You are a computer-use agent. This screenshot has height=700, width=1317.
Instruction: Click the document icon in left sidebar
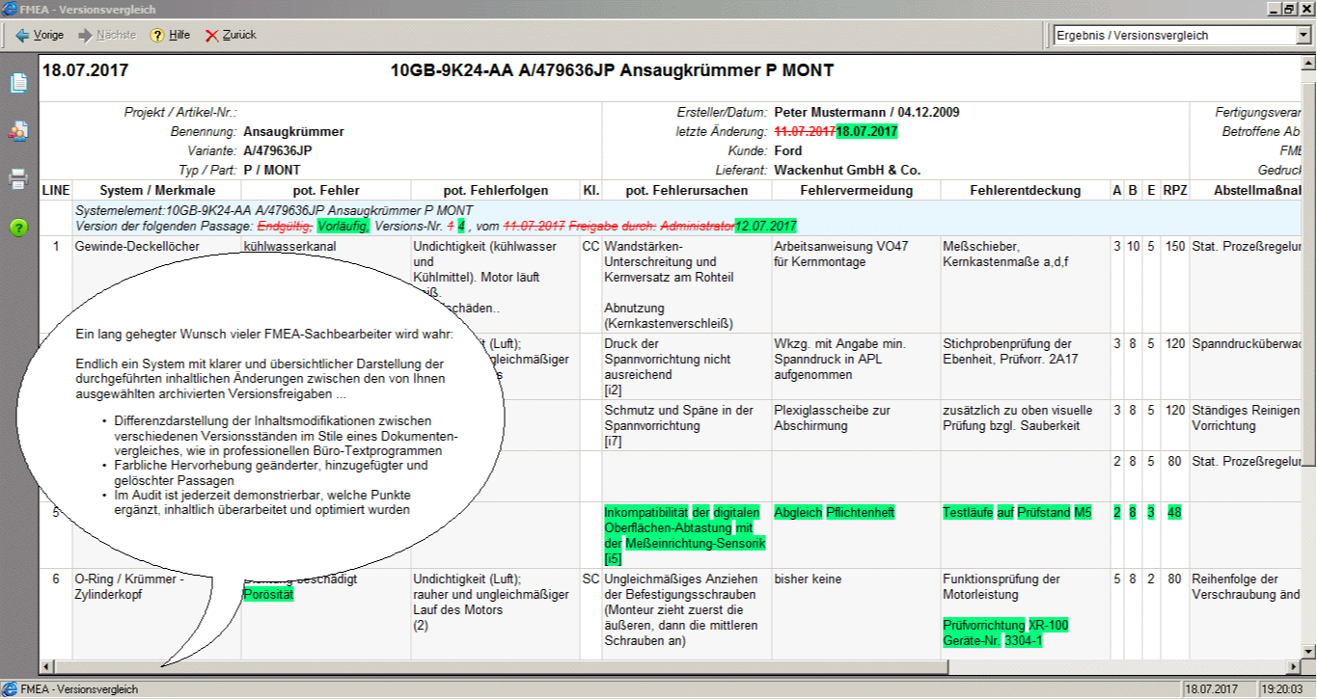pos(18,84)
